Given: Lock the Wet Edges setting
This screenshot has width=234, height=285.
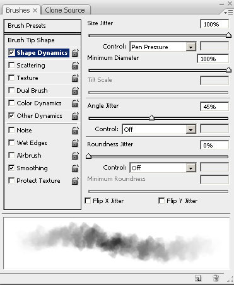Looking at the screenshot, I should 75,143.
